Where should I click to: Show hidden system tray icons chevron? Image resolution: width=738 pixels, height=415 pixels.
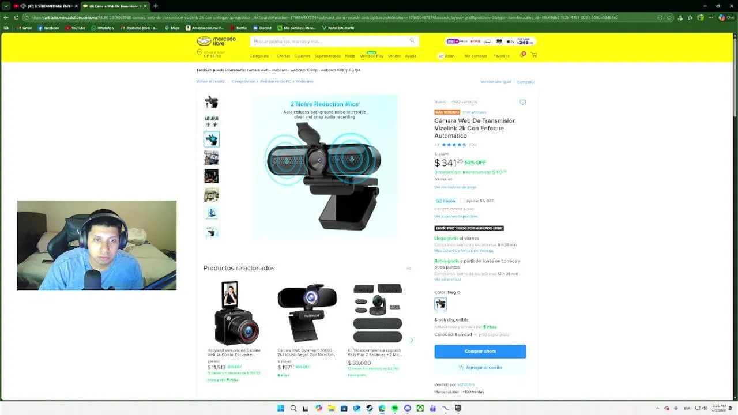pyautogui.click(x=658, y=408)
